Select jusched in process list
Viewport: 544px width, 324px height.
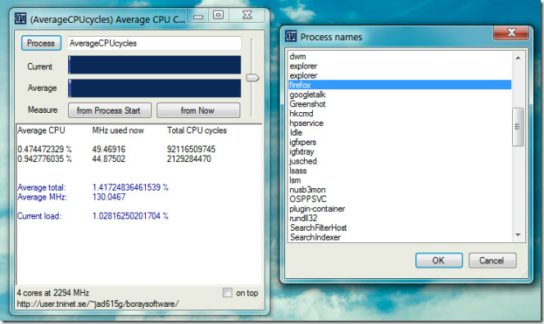click(x=400, y=161)
